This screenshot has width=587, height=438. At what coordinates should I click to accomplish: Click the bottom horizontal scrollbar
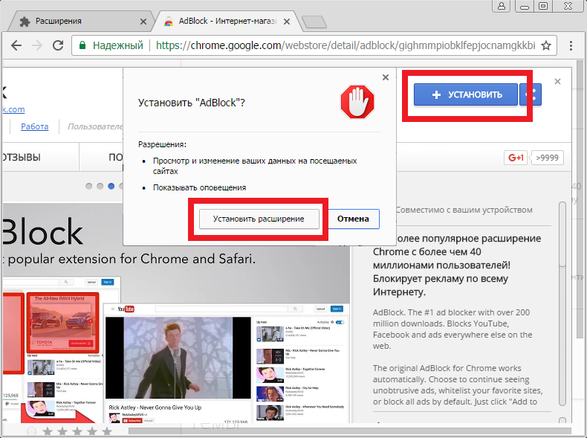(350, 431)
